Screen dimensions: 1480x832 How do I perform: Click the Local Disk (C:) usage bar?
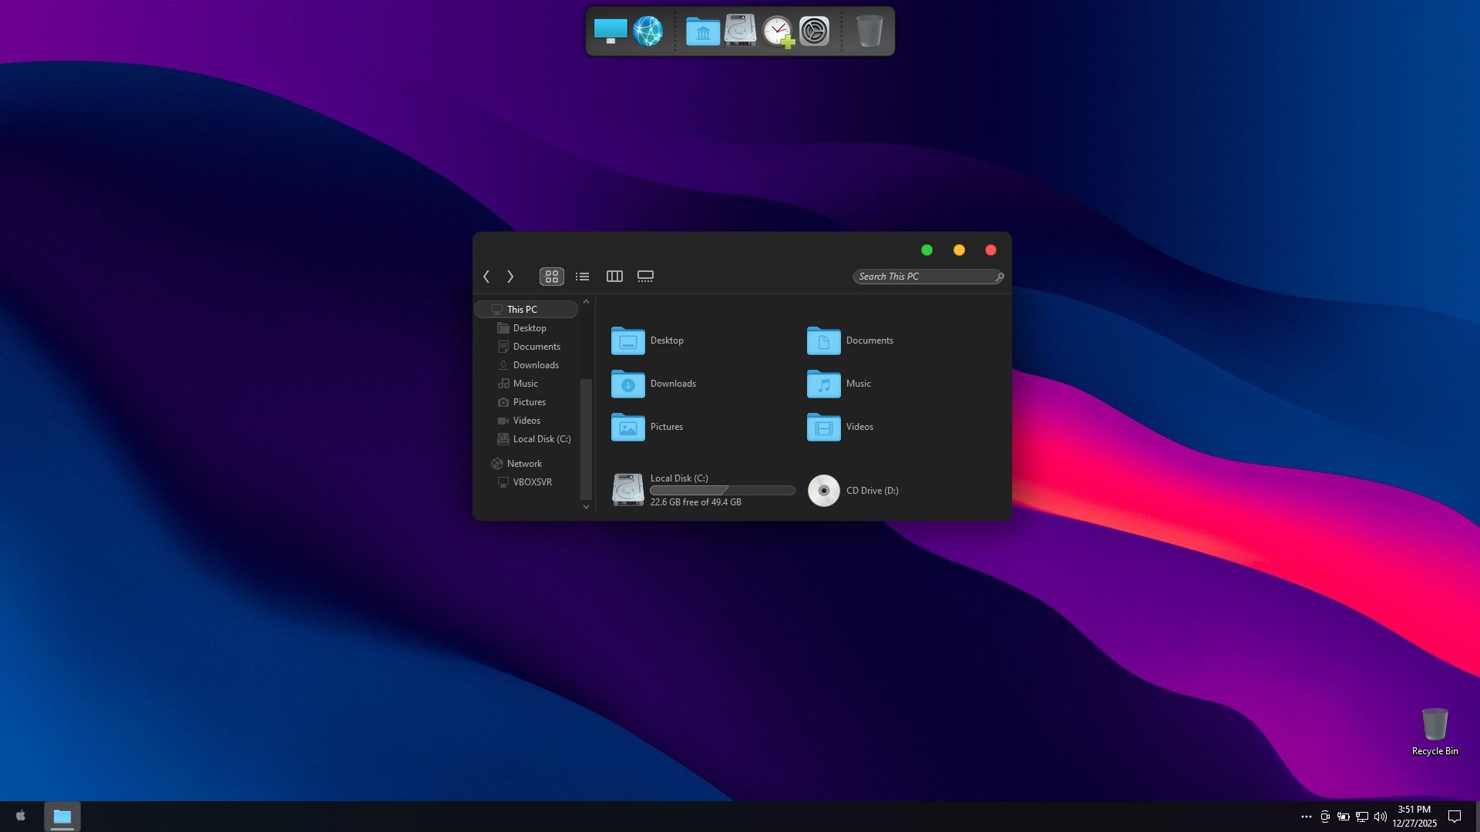(x=722, y=491)
